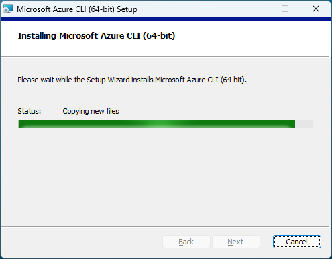Click the disabled Next button
Viewport: 332px width, 259px height.
pyautogui.click(x=235, y=242)
